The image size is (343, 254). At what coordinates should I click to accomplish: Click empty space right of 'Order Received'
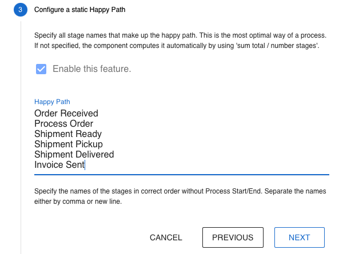pyautogui.click(x=217, y=114)
